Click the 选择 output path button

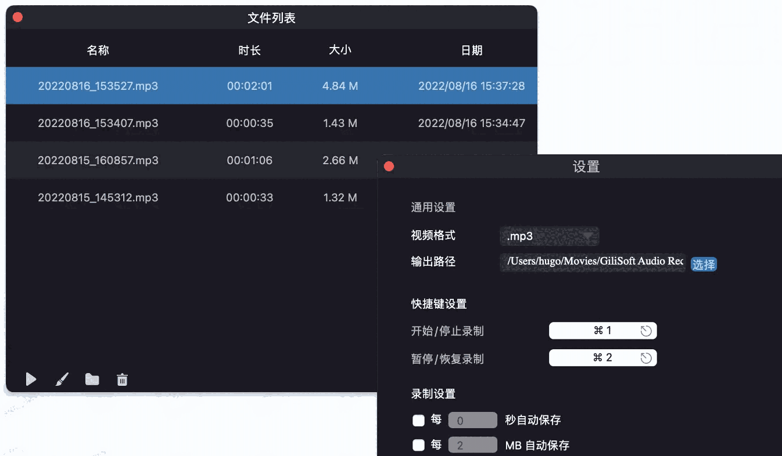(704, 264)
